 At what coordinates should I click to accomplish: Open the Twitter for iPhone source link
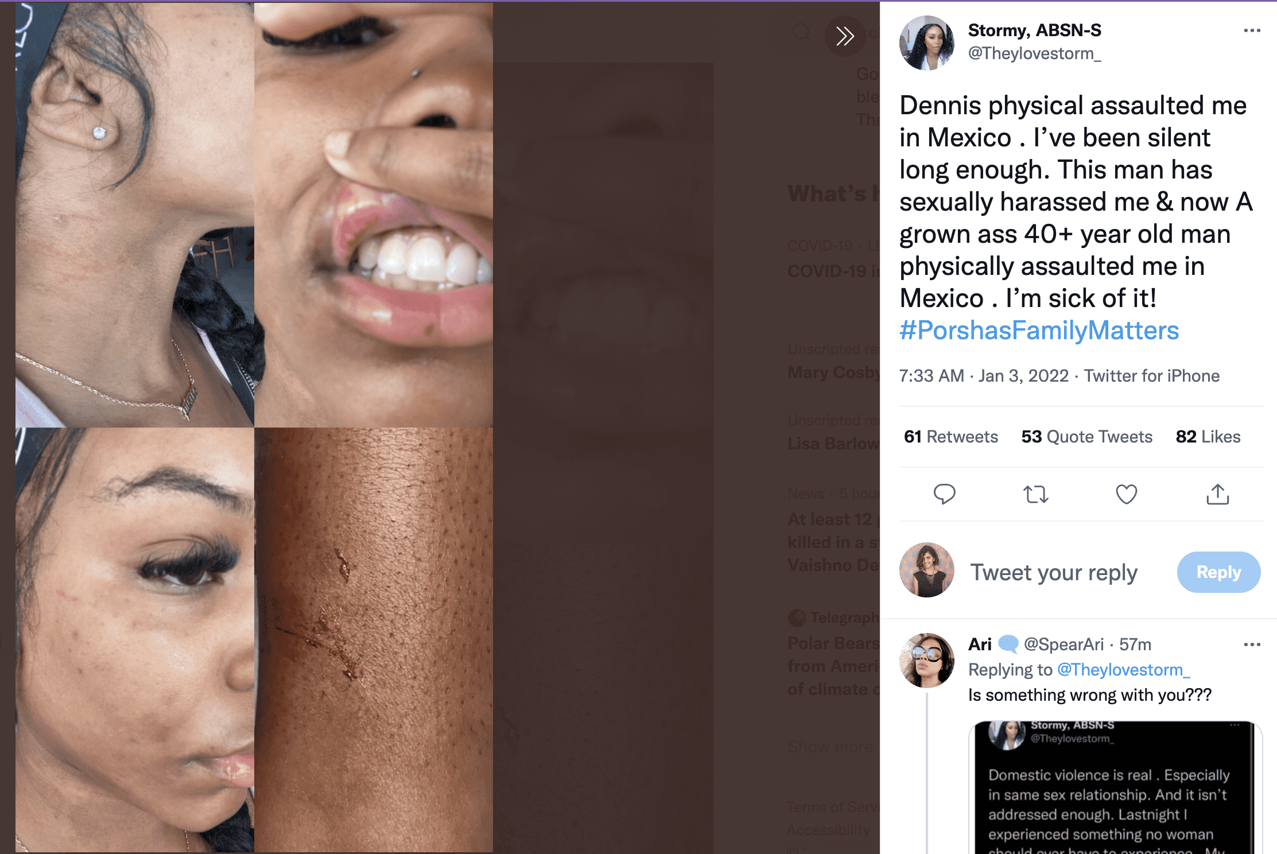[x=1151, y=376]
